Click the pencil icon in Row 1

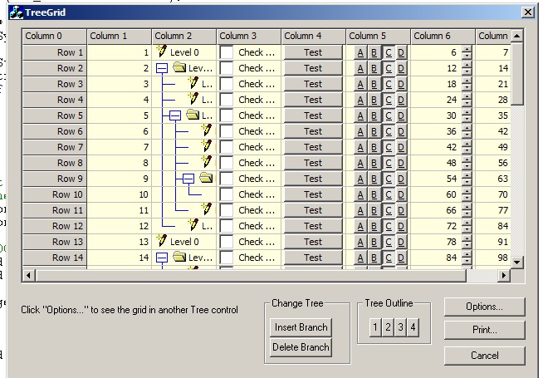(163, 52)
